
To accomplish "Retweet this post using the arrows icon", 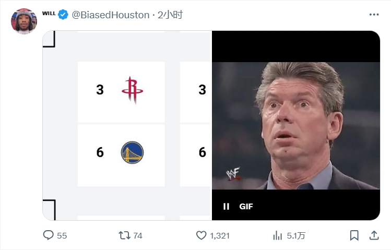I will pos(124,235).
